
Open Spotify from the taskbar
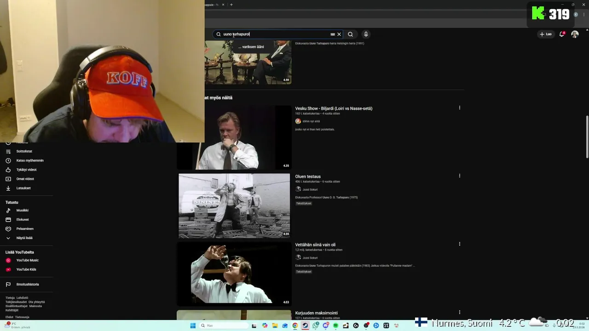point(335,325)
